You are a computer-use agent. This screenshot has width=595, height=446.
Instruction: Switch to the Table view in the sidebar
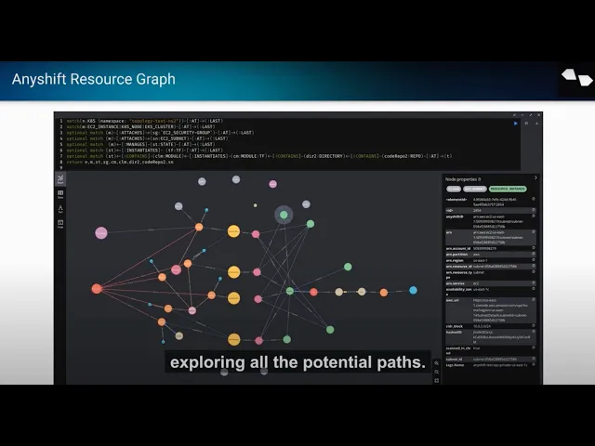(x=60, y=194)
